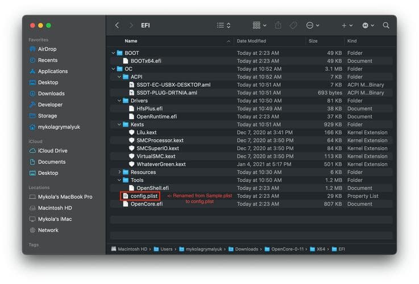This screenshot has width=419, height=284.
Task: Open the Action ellipsis menu
Action: coord(312,26)
